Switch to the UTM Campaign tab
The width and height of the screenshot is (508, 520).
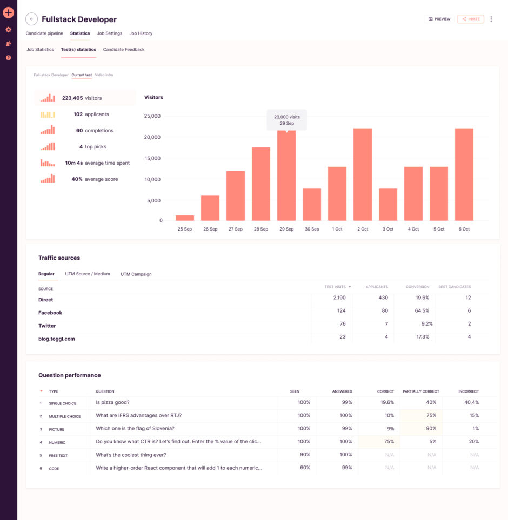tap(136, 274)
